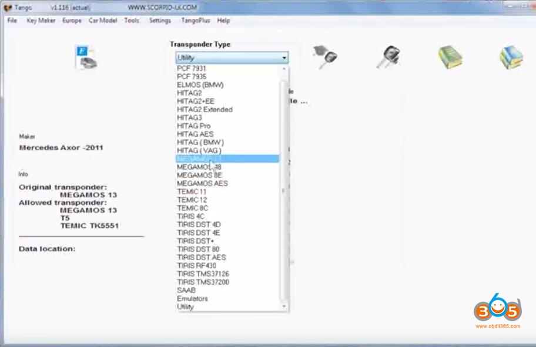The image size is (536, 347).
Task: Choose ELMOS (BMW) transponder type
Action: [228, 85]
